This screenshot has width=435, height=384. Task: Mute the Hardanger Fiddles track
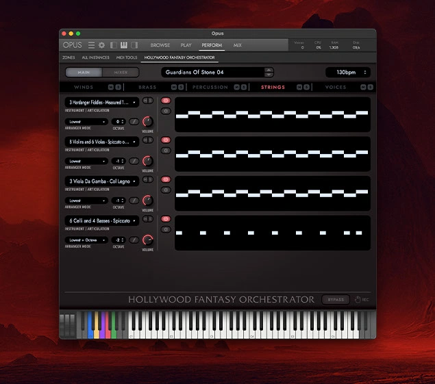click(x=145, y=101)
